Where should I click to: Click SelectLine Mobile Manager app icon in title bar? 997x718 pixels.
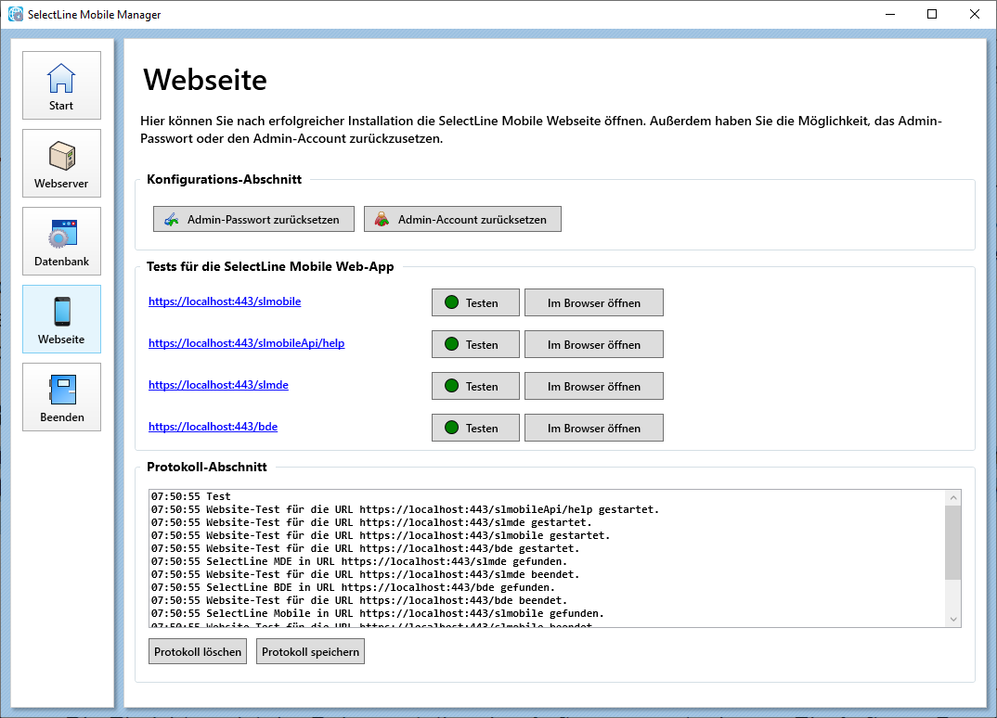pyautogui.click(x=15, y=14)
